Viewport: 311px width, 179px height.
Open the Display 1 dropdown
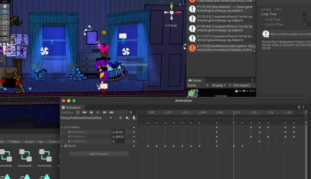tap(221, 85)
